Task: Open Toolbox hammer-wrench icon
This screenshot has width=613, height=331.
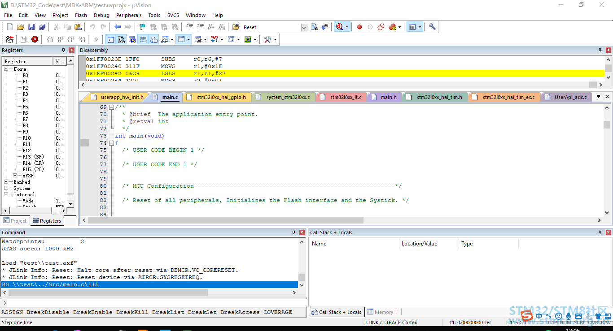Action: point(267,39)
